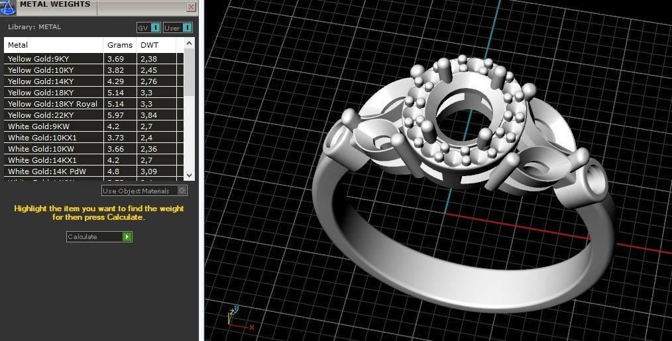Click the 3.69 grams value
The image size is (672, 341).
[x=116, y=59]
